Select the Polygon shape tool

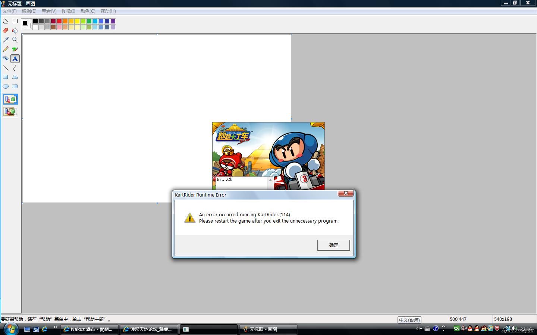pyautogui.click(x=15, y=77)
